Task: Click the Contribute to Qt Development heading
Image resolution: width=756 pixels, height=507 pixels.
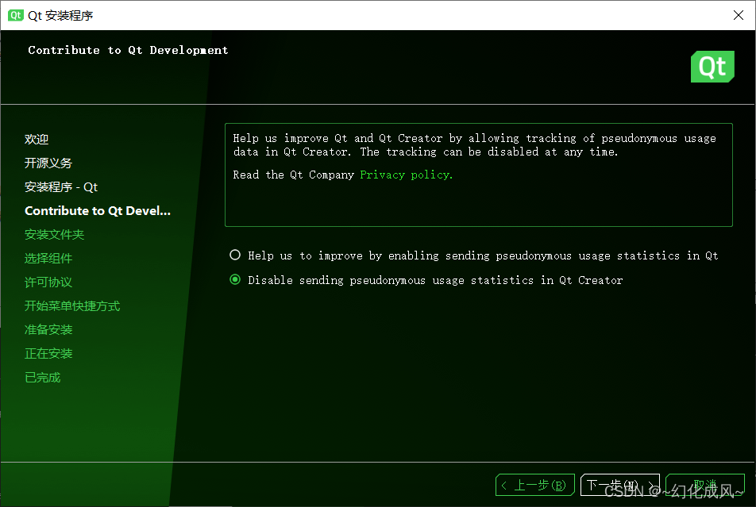Action: coord(128,50)
